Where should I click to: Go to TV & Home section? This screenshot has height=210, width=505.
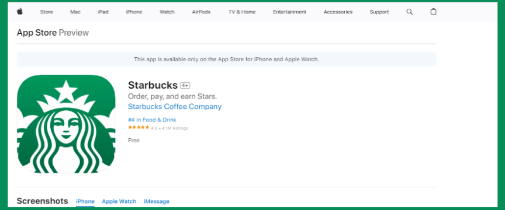click(x=242, y=12)
